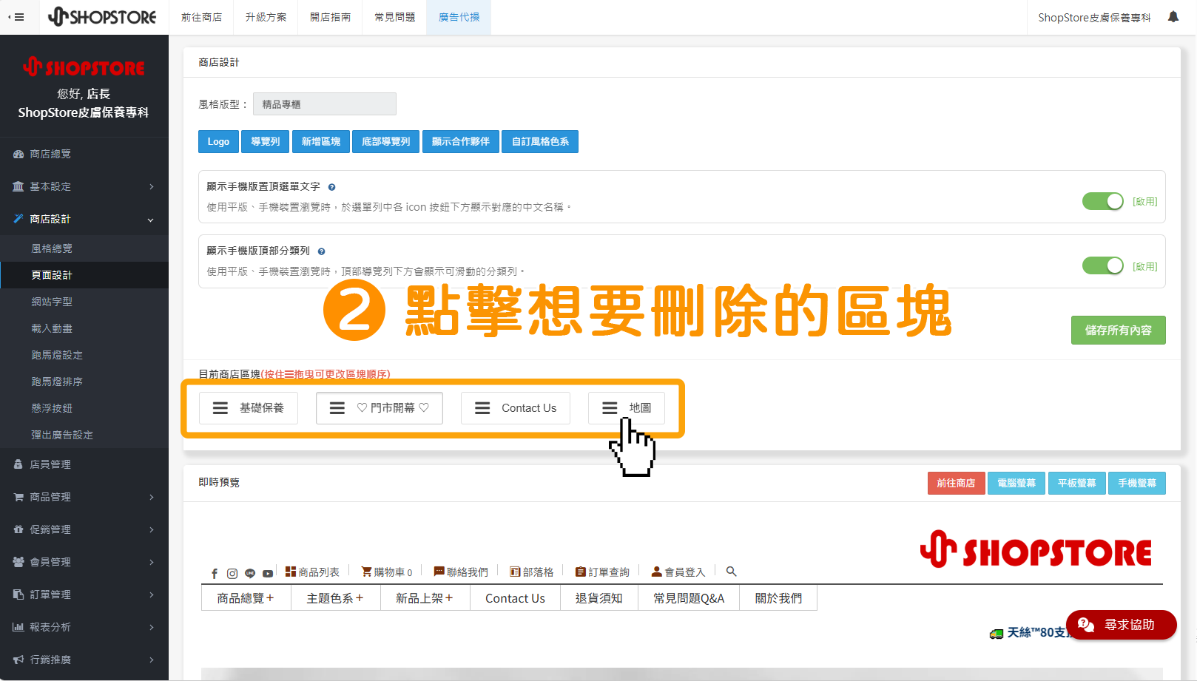1197x681 pixels.
Task: Click the Logo design button
Action: pos(218,141)
